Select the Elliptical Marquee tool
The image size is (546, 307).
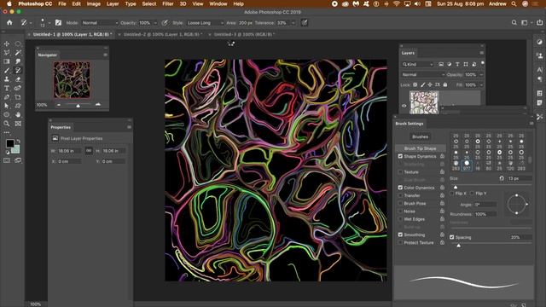[18, 43]
